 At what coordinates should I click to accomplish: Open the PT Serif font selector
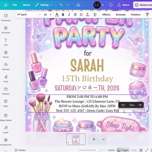(26, 15)
